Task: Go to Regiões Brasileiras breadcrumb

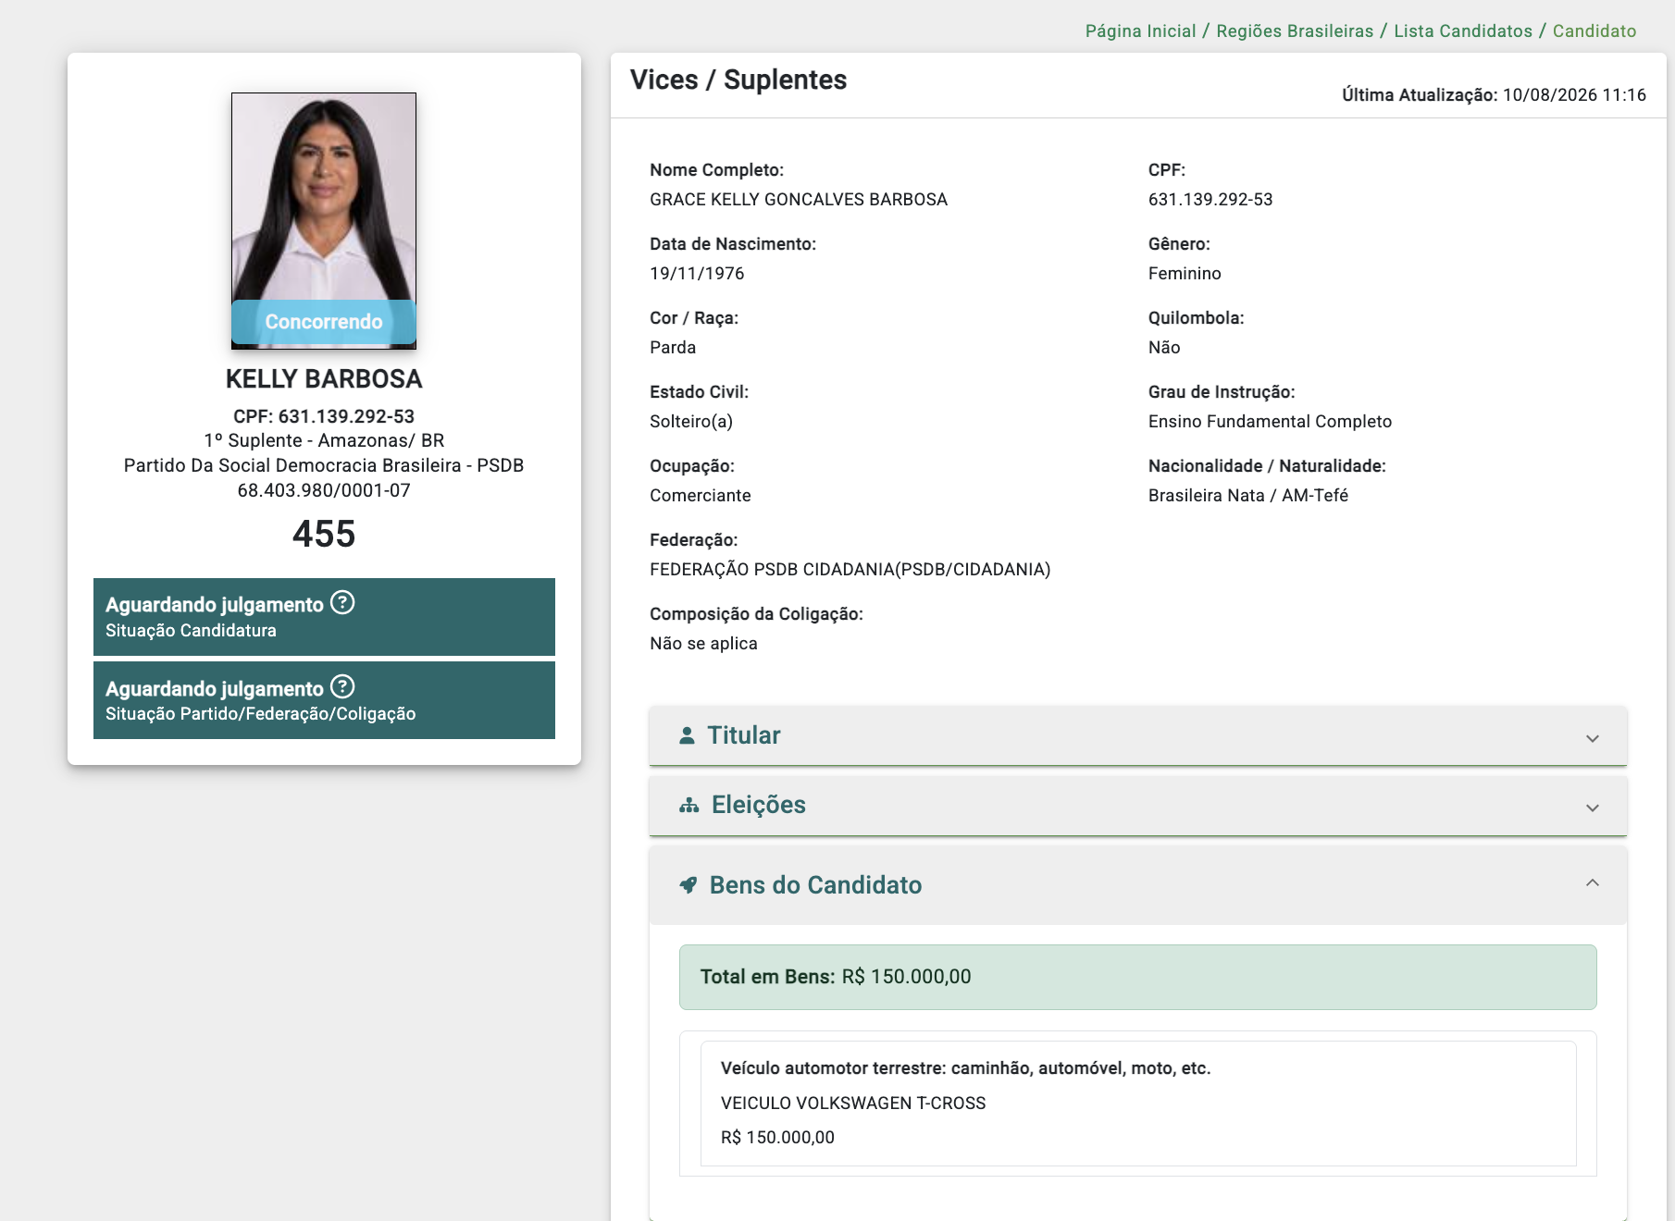Action: point(1295,31)
